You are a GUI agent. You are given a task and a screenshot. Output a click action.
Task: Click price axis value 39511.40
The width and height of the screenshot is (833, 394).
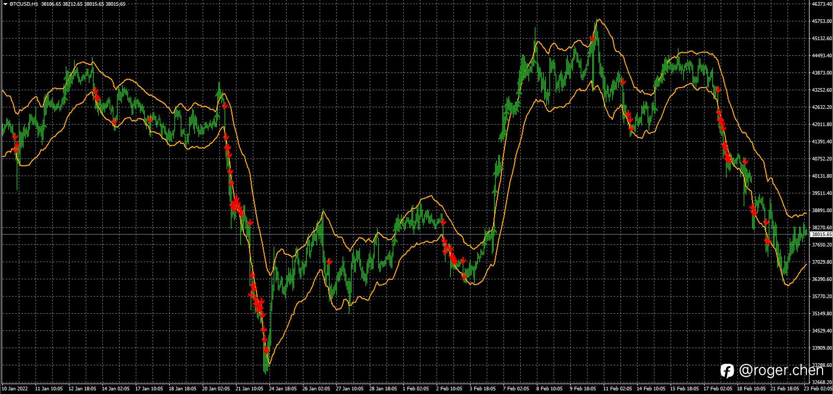822,193
